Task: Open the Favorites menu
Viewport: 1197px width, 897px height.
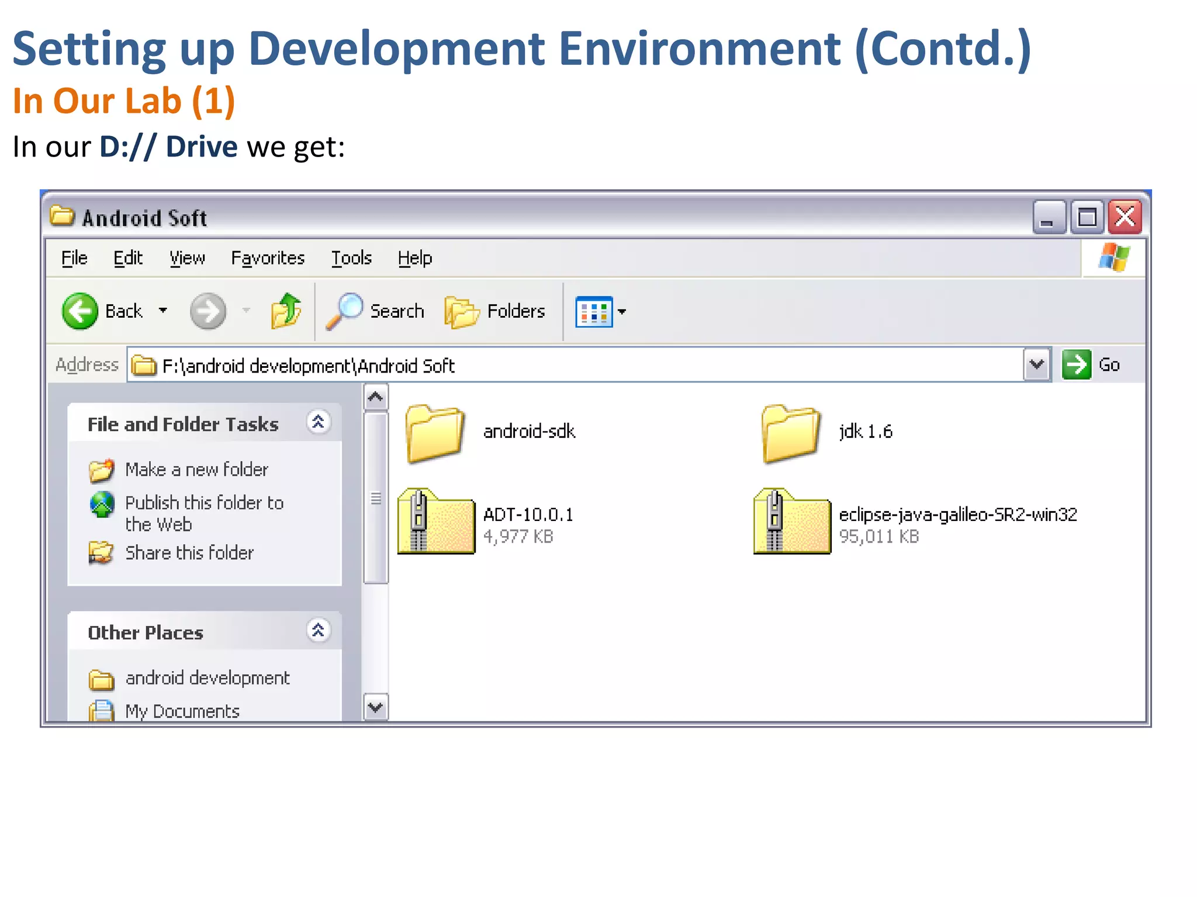Action: [268, 258]
